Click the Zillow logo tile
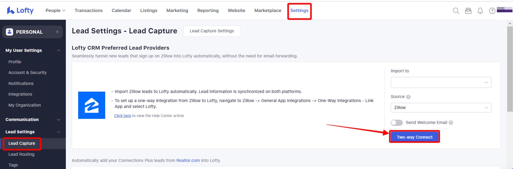The height and width of the screenshot is (169, 513). pos(92,105)
